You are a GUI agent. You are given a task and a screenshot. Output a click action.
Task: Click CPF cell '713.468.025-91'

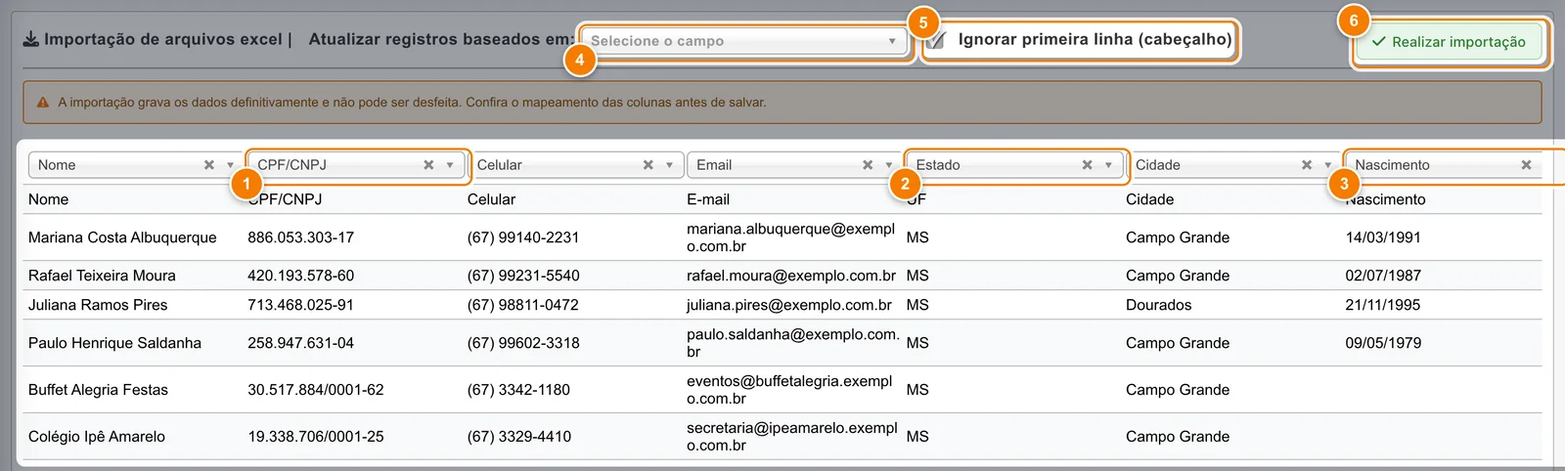pyautogui.click(x=301, y=305)
